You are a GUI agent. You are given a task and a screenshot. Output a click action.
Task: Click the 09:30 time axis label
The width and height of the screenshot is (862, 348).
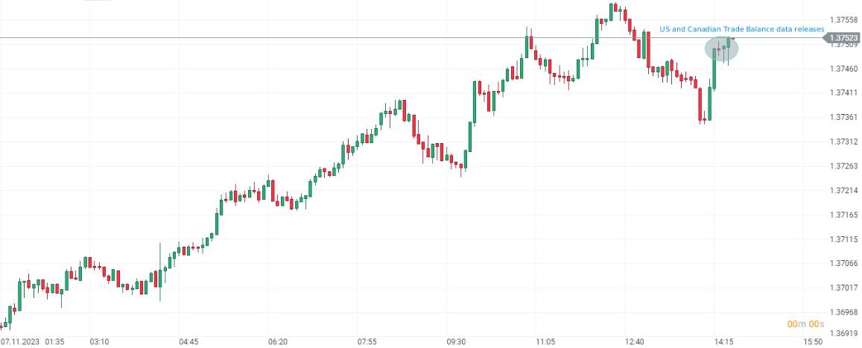456,342
